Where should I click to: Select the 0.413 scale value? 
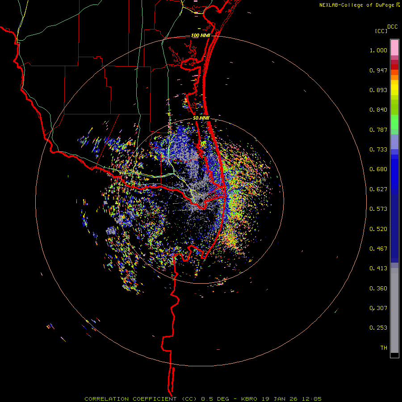click(x=378, y=268)
